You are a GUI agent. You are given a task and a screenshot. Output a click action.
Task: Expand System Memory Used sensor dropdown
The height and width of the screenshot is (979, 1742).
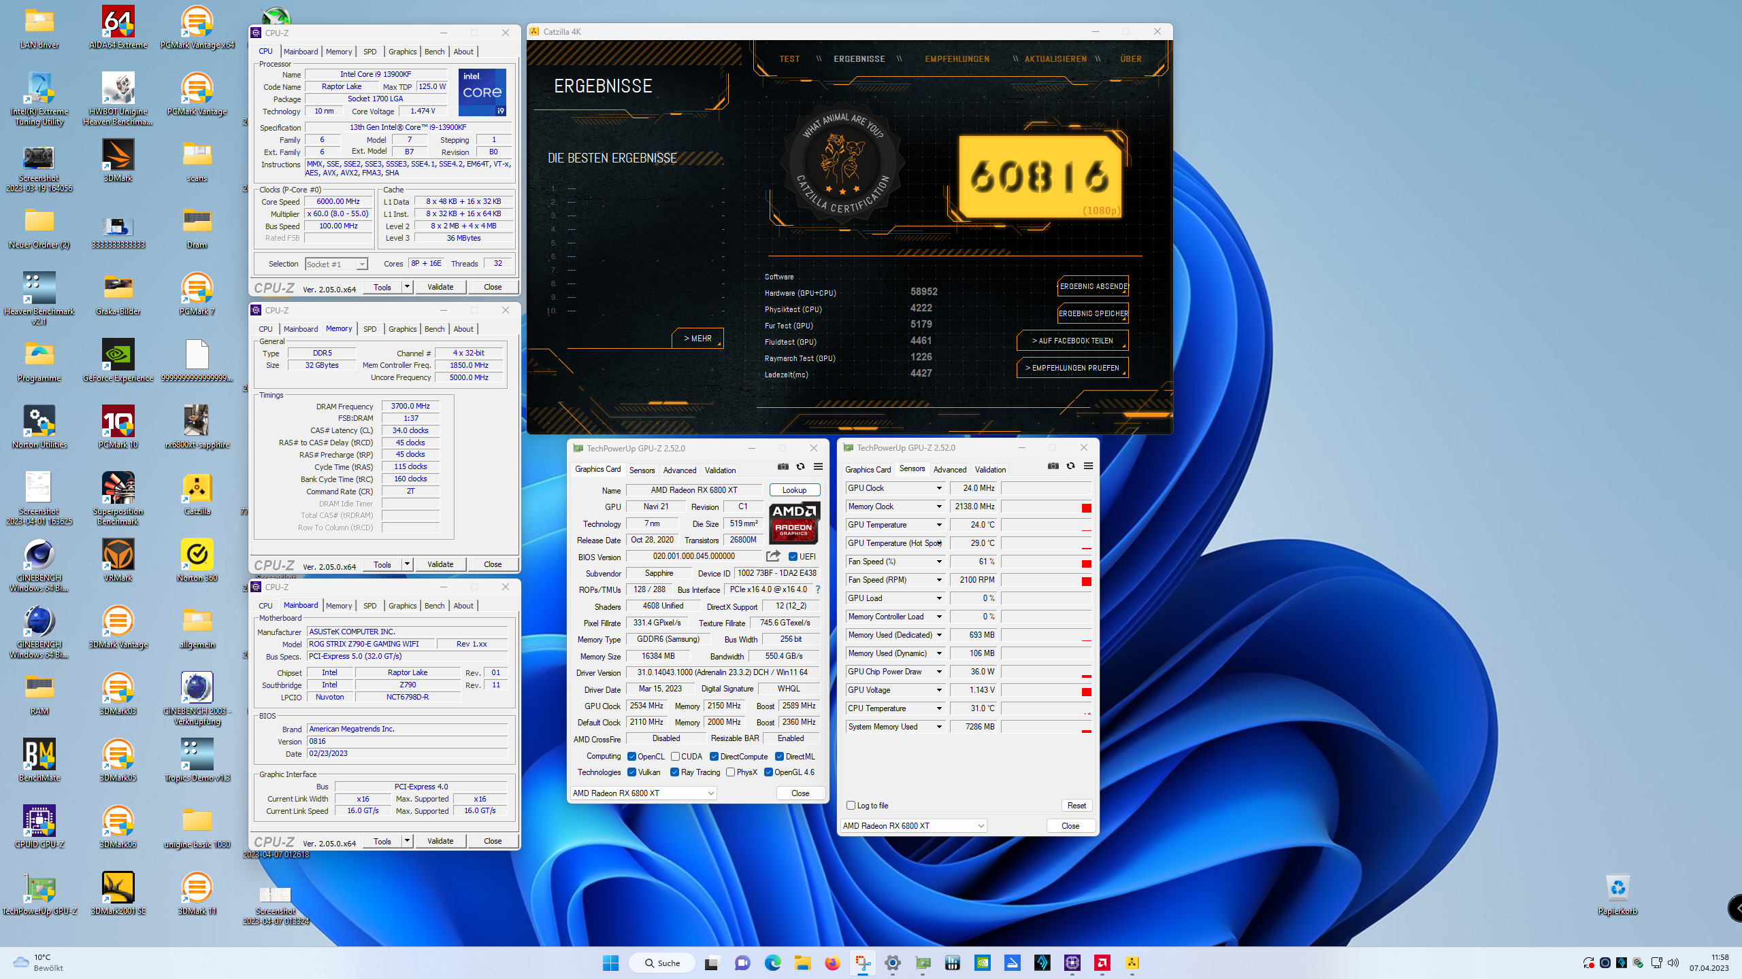tap(939, 727)
